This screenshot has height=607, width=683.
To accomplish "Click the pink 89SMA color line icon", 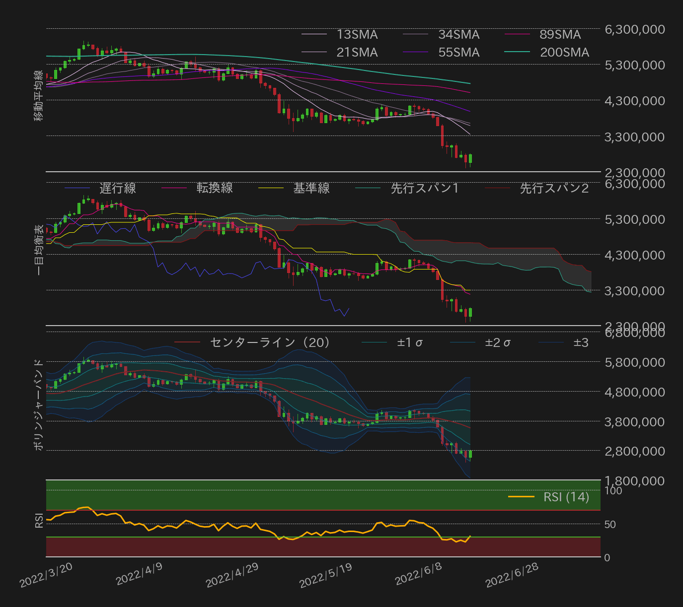I will pyautogui.click(x=518, y=35).
